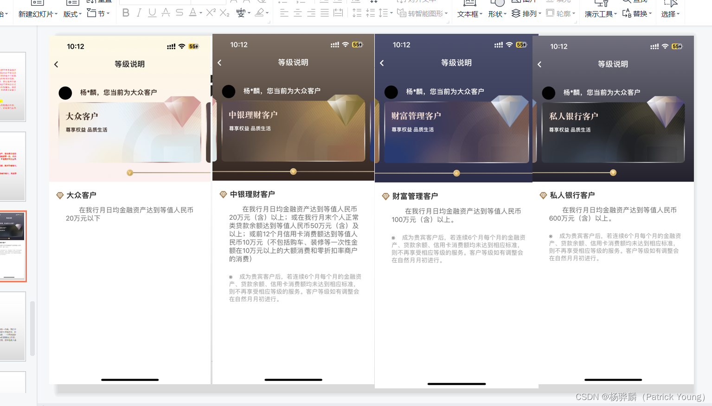Click diamond icon beside 中银理财客户 heading
This screenshot has width=712, height=406.
pyautogui.click(x=223, y=195)
